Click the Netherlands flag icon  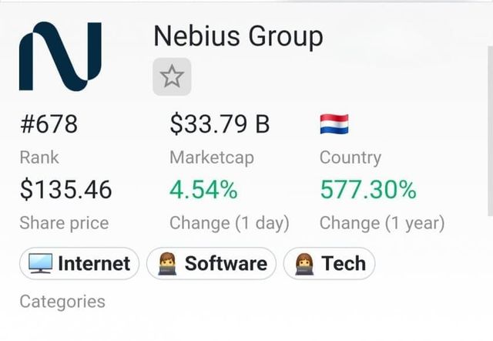coord(334,123)
